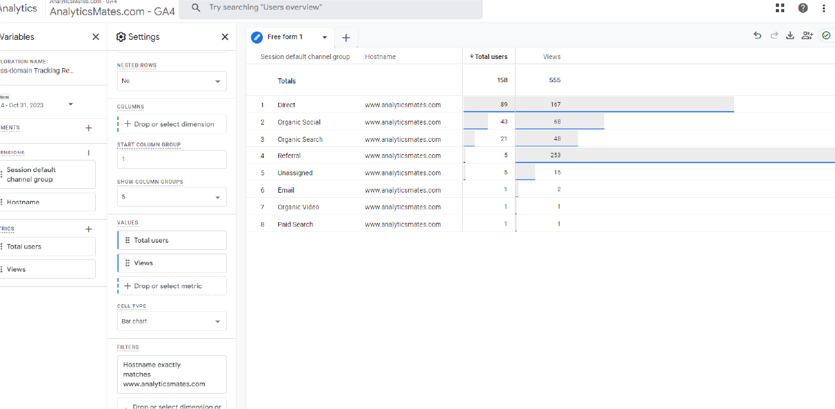Click the Totals row label
The height and width of the screenshot is (409, 835).
(x=287, y=81)
